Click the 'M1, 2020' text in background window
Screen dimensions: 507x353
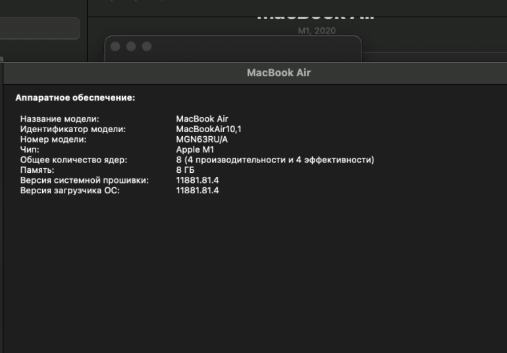[317, 31]
